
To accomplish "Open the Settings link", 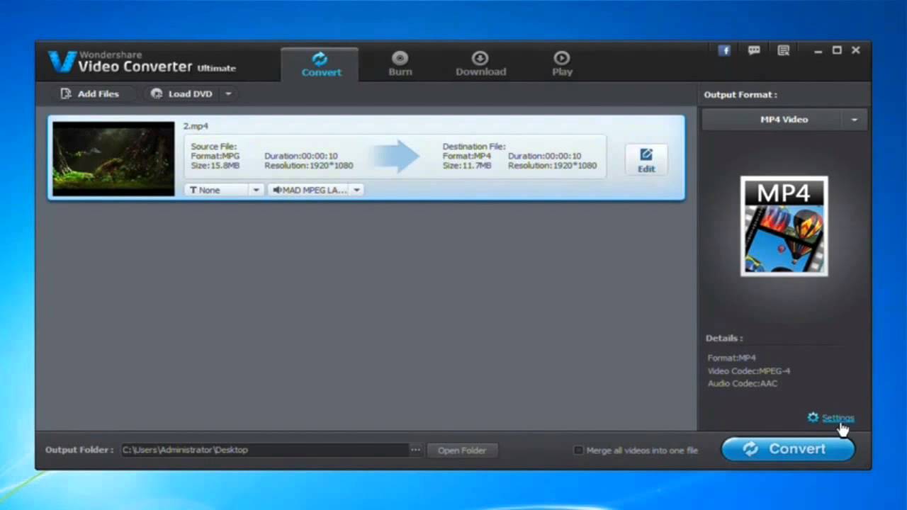I will (x=838, y=418).
